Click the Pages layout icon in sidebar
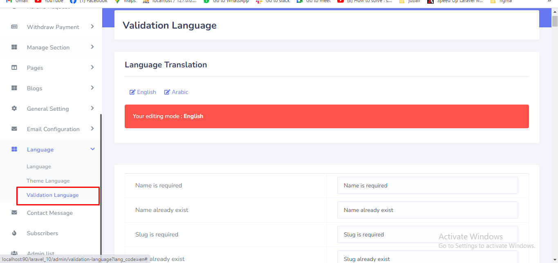The image size is (558, 263). click(x=14, y=68)
